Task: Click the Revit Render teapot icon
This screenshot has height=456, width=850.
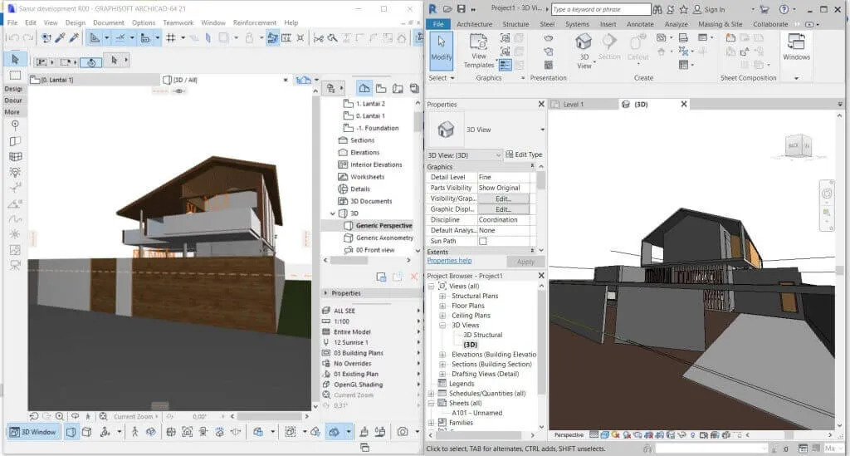Action: coord(549,38)
